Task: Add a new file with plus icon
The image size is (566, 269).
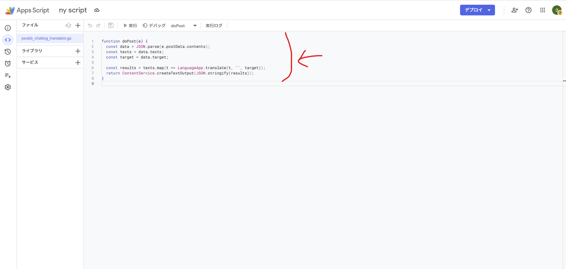Action: [78, 26]
